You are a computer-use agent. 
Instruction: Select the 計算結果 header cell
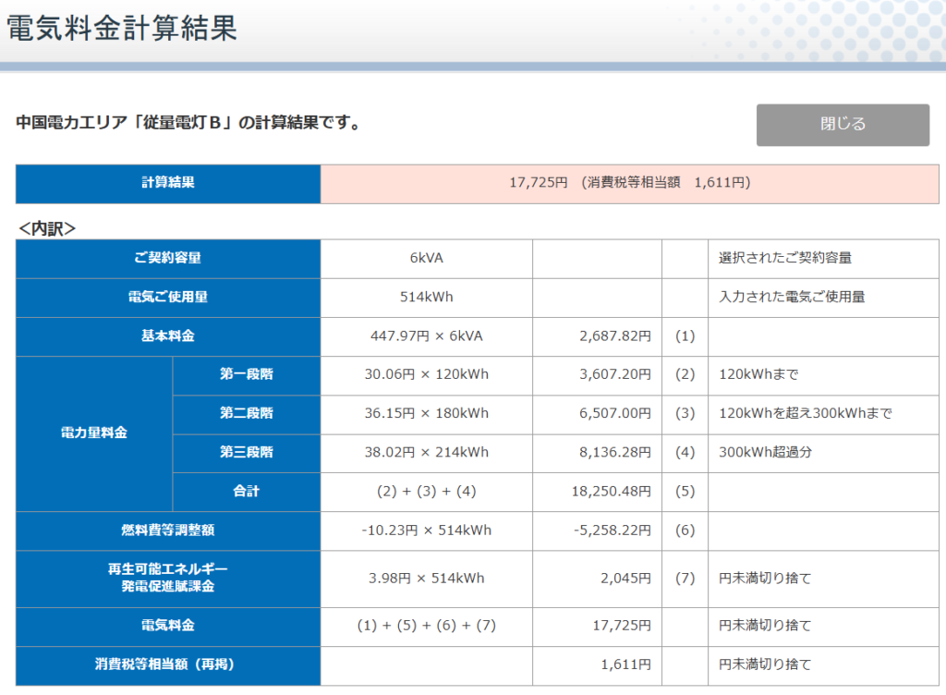167,183
